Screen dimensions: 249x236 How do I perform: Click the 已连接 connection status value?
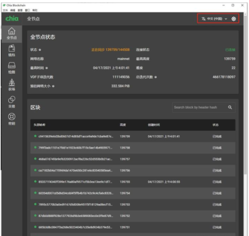[230, 50]
